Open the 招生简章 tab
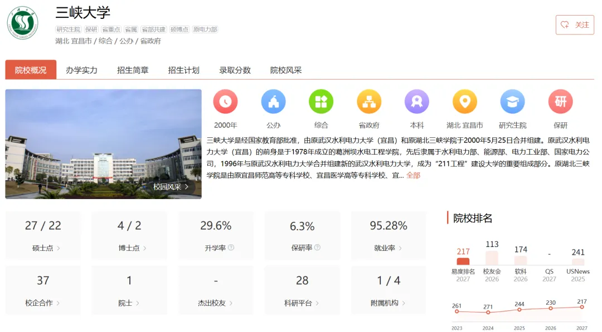The image size is (602, 332). (x=133, y=70)
